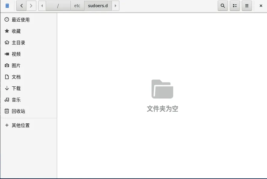Viewport: 267px width, 179px height.
Task: Click the back navigation arrow
Action: 21,6
